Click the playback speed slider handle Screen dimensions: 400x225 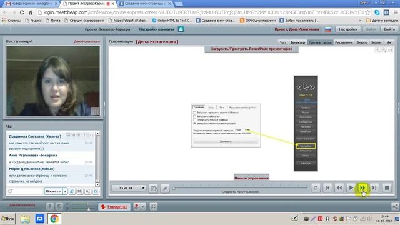coord(174,188)
